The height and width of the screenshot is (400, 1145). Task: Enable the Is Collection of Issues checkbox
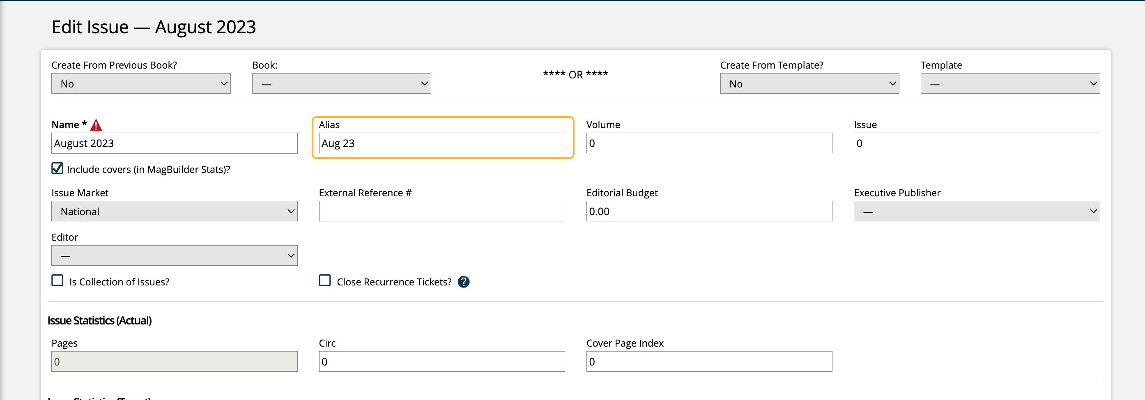point(57,280)
